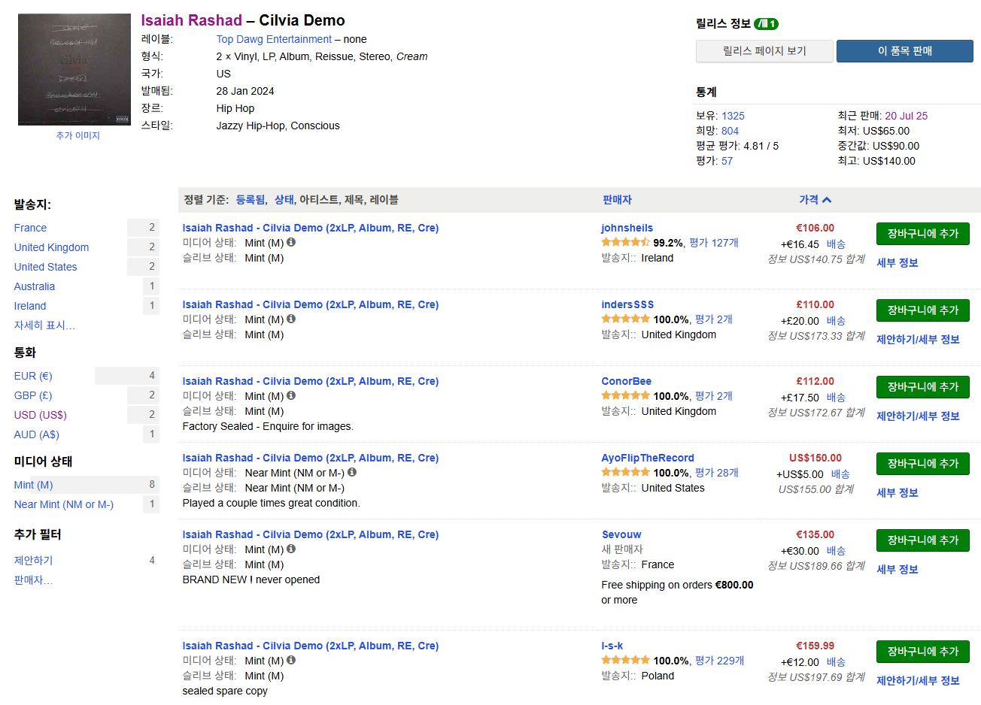Open the Cilvia Demo album cover image

(x=74, y=69)
